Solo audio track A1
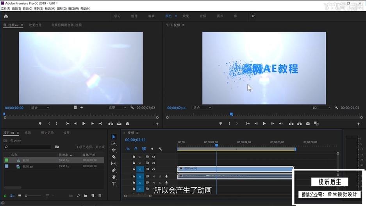Screen dimensions: 366x206 pyautogui.click(x=160, y=176)
